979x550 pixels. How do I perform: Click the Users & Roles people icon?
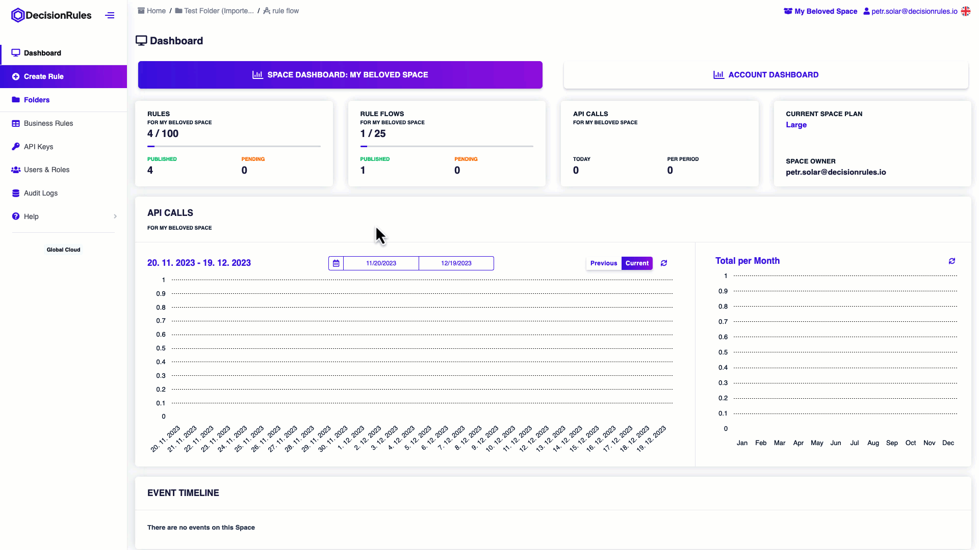tap(16, 170)
